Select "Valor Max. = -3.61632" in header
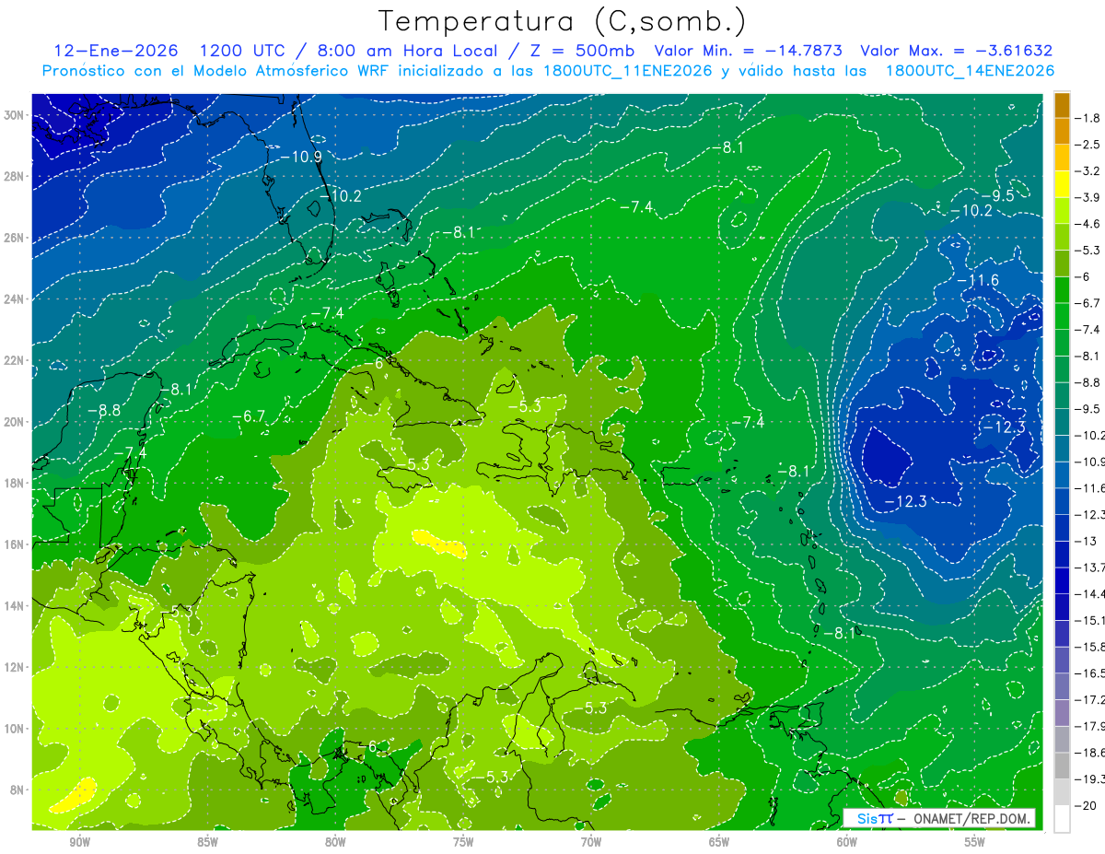Screen dimensions: 1105x854 point(956,51)
